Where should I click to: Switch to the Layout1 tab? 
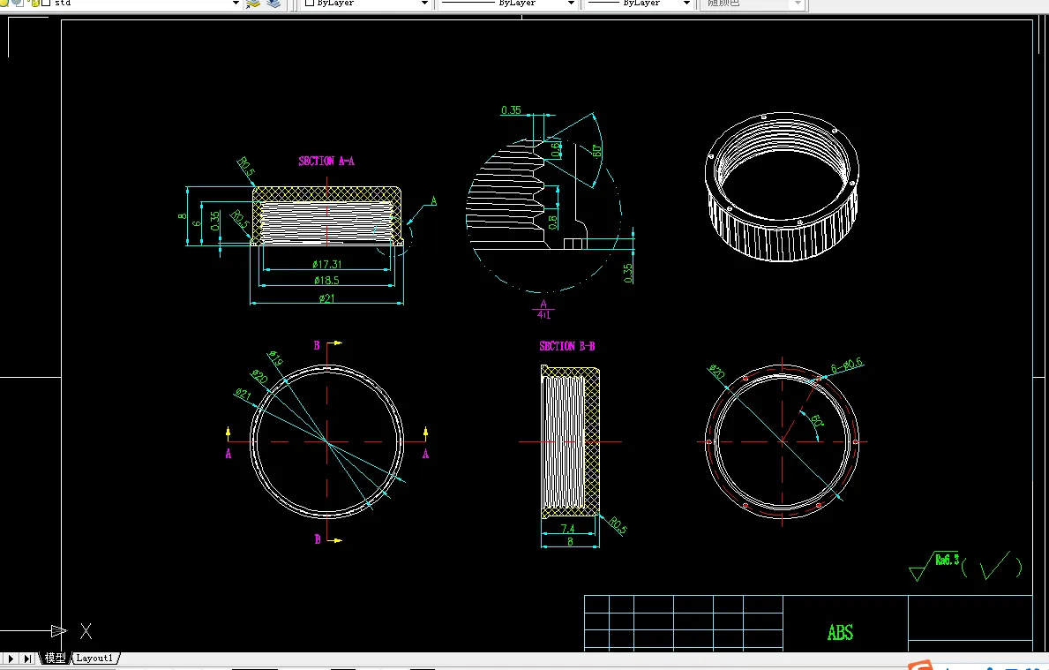coord(94,658)
